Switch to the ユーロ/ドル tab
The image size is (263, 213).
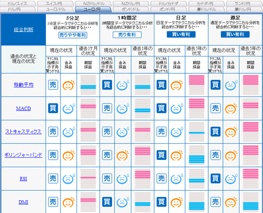point(55,10)
